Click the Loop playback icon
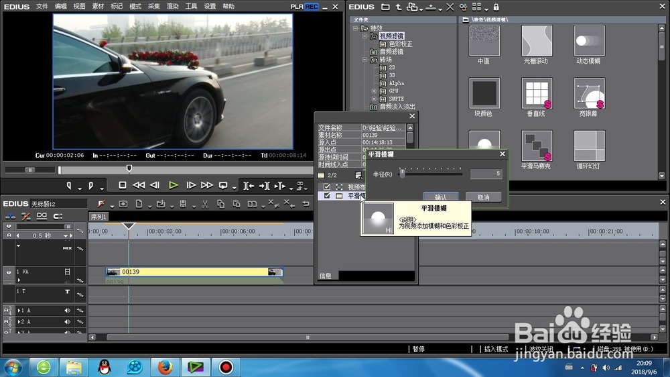This screenshot has height=377, width=670. [223, 185]
